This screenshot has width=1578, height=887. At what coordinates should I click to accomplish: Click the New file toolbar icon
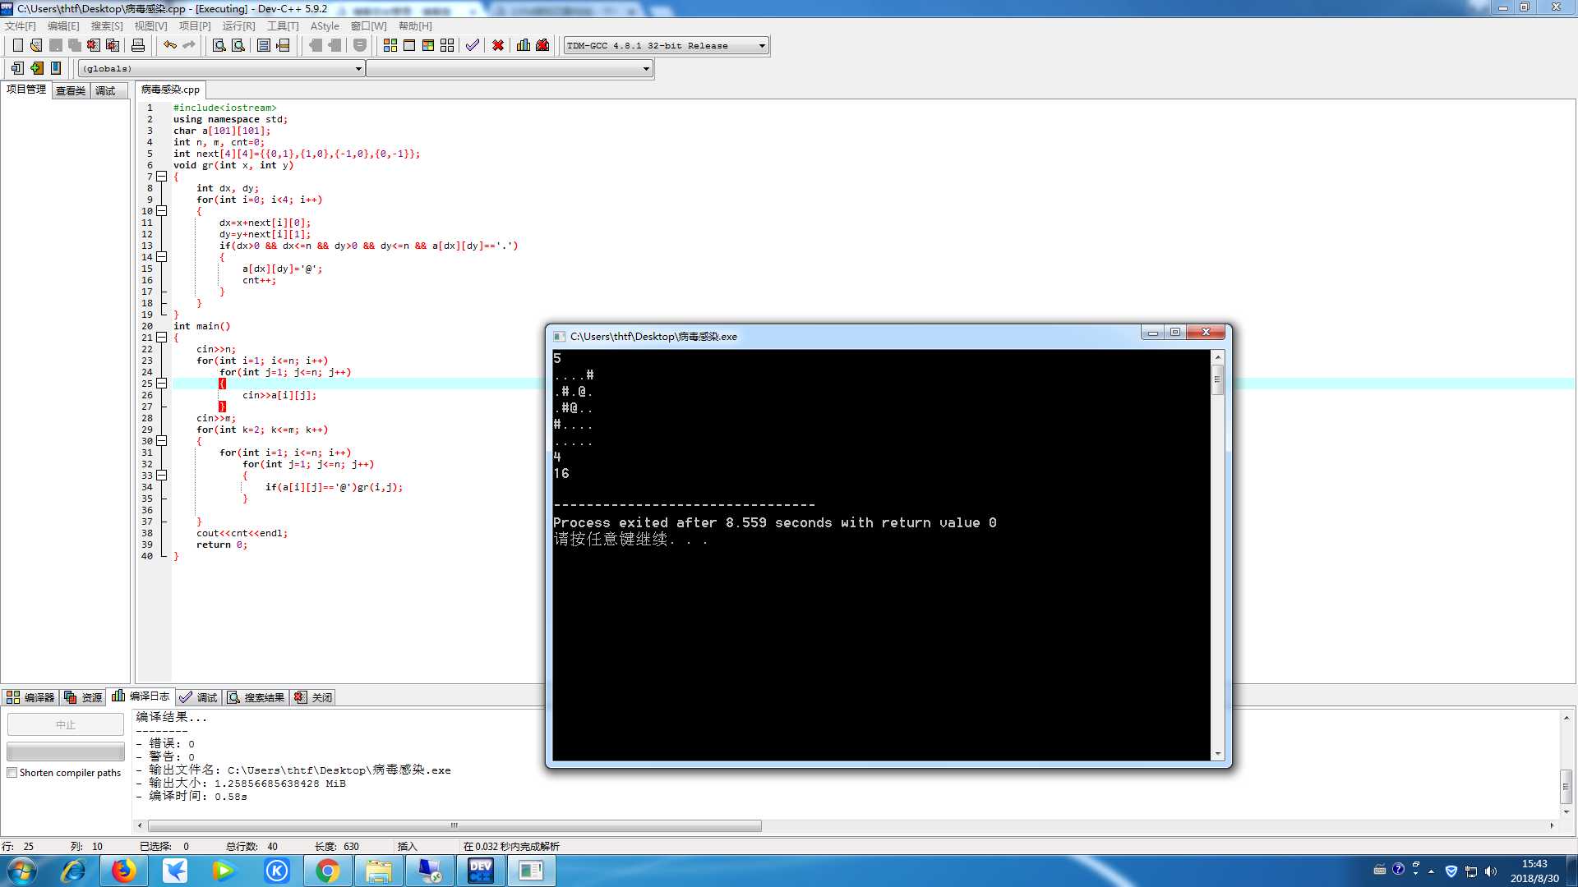17,45
